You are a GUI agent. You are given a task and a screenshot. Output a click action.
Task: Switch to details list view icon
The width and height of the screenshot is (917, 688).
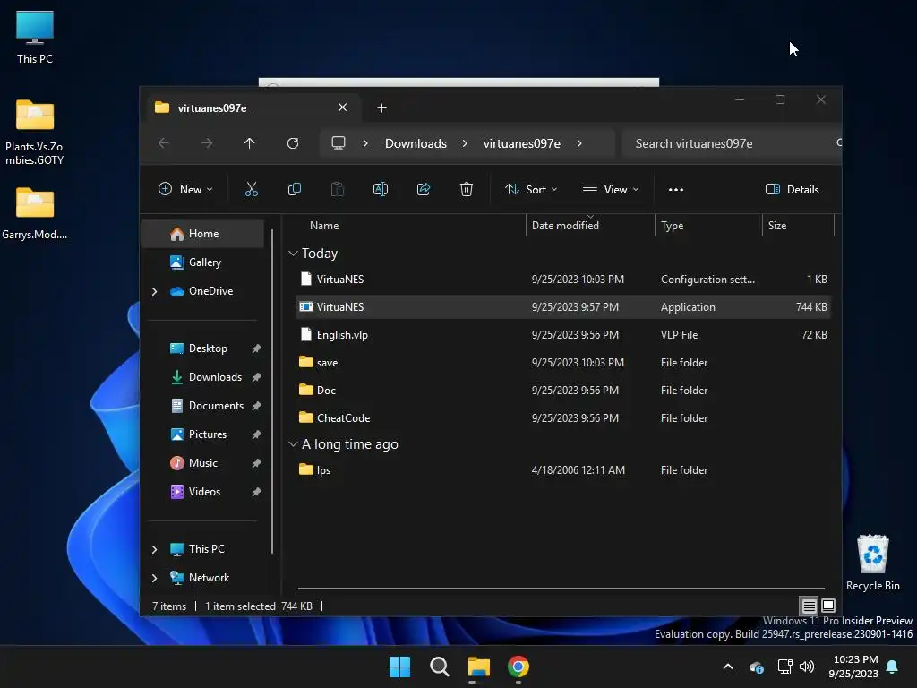tap(809, 606)
